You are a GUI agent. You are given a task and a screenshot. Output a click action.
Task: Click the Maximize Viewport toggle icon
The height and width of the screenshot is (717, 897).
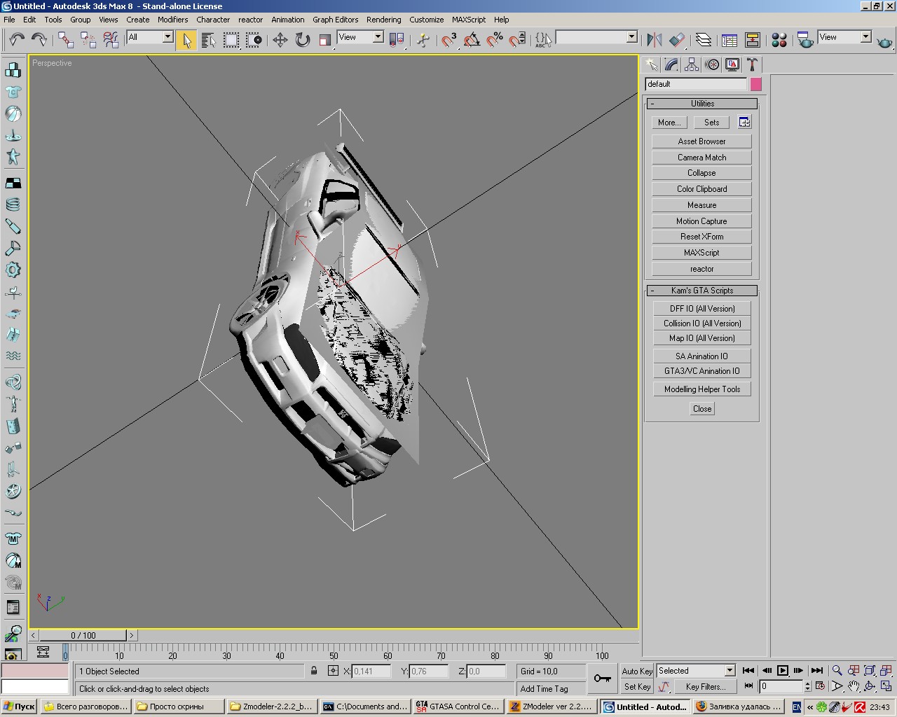click(x=886, y=687)
